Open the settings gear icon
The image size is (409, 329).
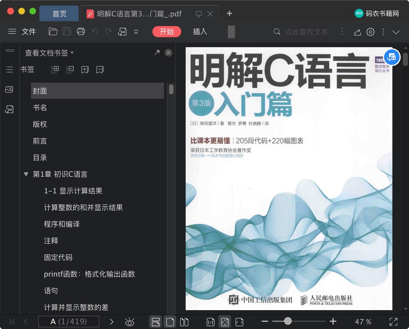click(370, 32)
